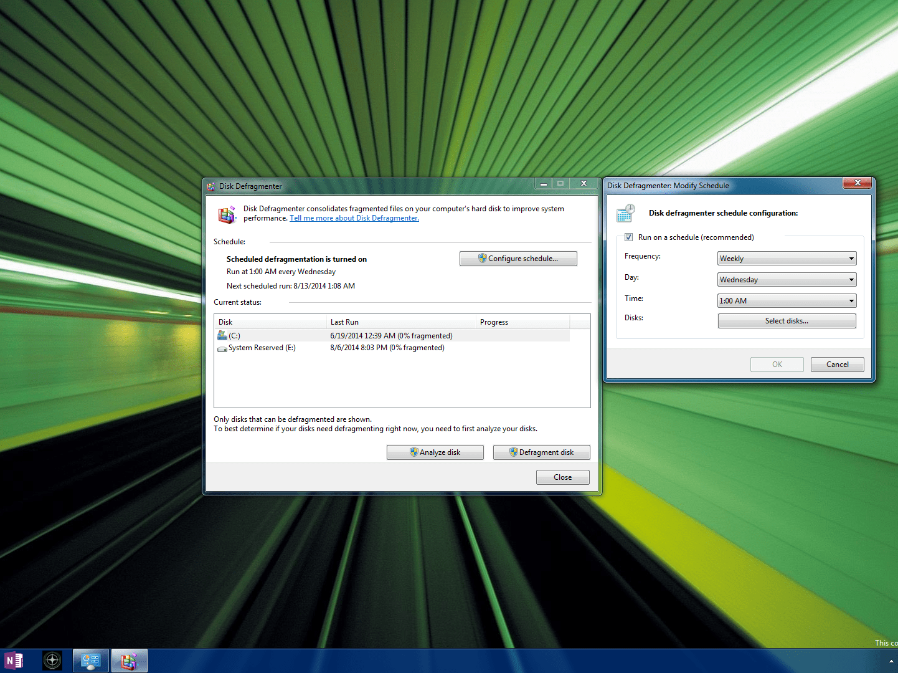Click the (C:) drive disk icon

click(222, 335)
